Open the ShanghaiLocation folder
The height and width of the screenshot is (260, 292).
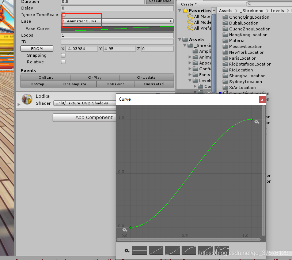coord(244,76)
